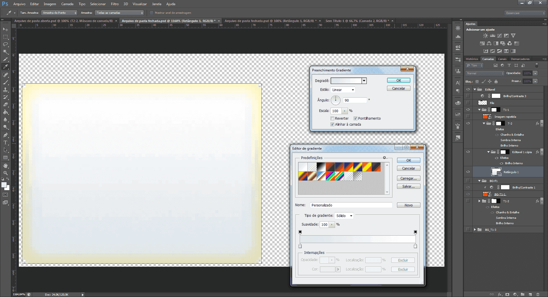Select the left color stop under gradient bar
This screenshot has height=297, width=548.
tap(300, 246)
